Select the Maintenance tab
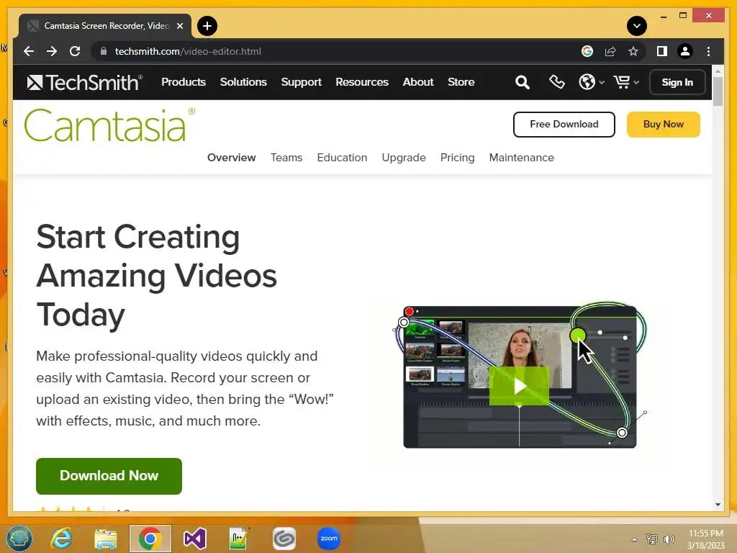Screen dimensions: 737x553 point(521,158)
